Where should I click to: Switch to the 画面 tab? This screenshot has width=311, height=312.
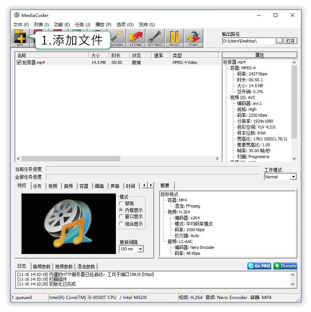click(99, 186)
